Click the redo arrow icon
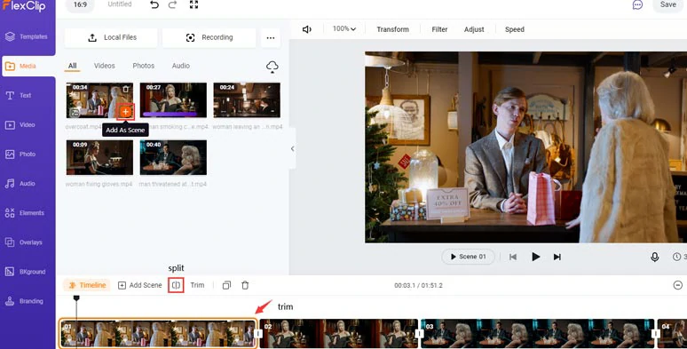The height and width of the screenshot is (349, 687). (x=172, y=4)
